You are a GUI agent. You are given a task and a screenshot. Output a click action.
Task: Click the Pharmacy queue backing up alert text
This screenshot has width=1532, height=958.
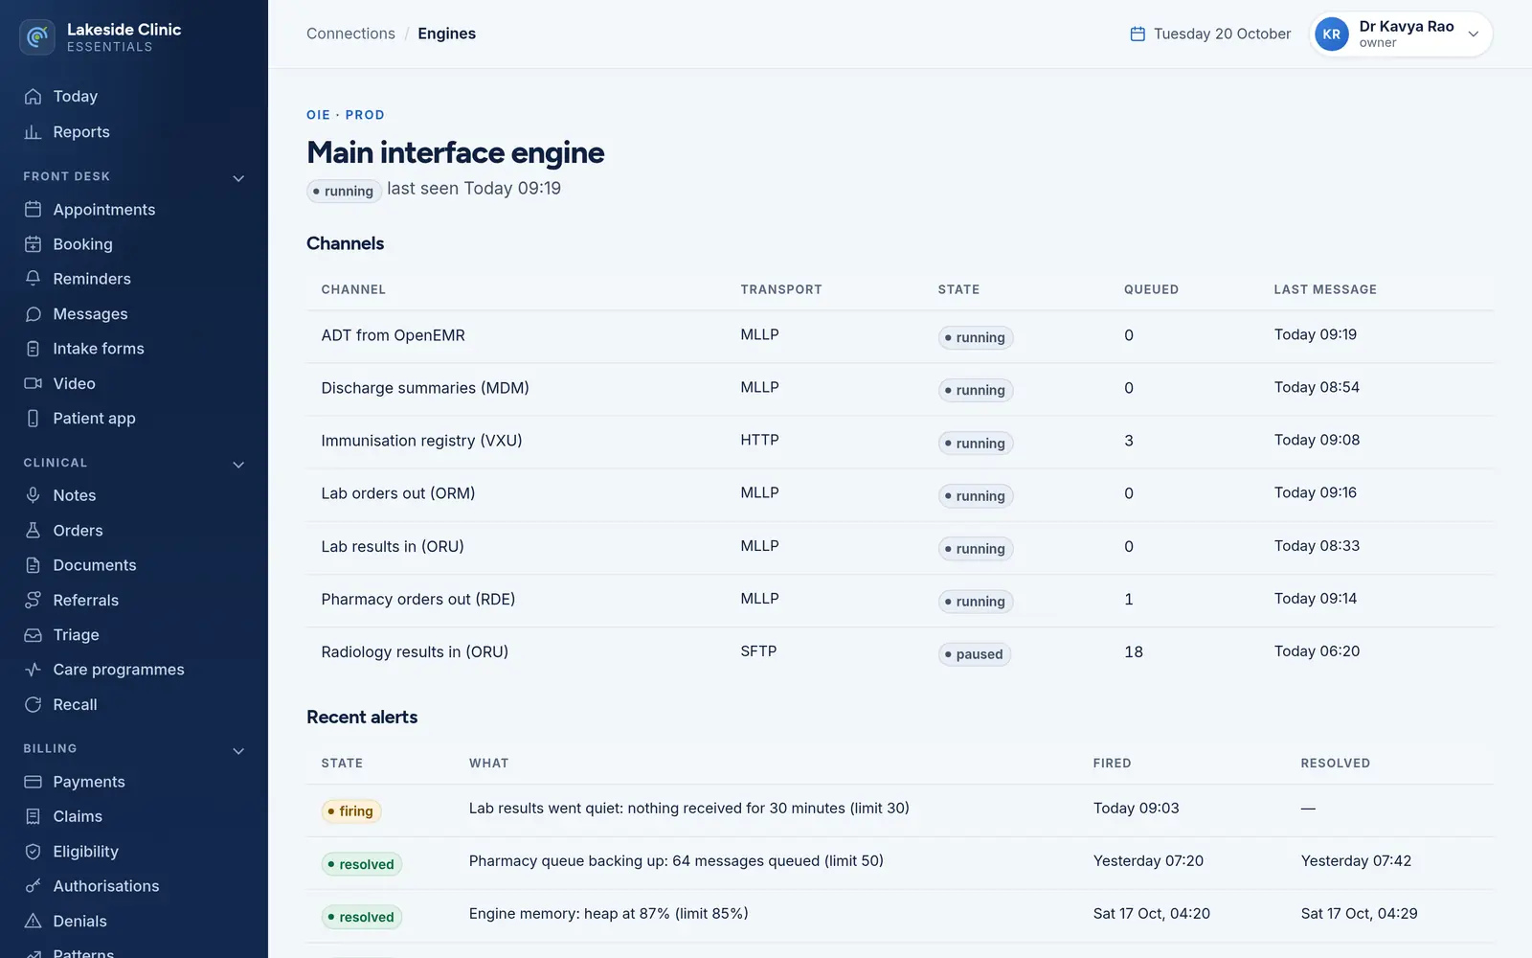click(x=676, y=861)
